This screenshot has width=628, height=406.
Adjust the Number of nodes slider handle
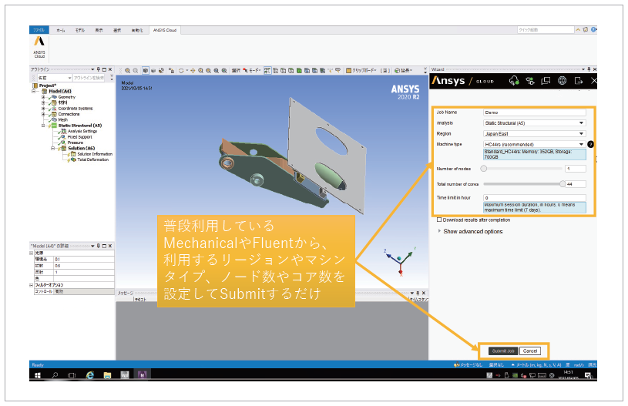(484, 169)
